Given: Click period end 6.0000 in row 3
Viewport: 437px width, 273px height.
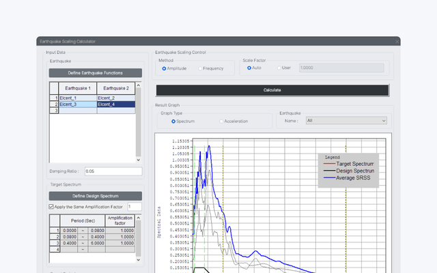Looking at the screenshot, I should (x=97, y=243).
